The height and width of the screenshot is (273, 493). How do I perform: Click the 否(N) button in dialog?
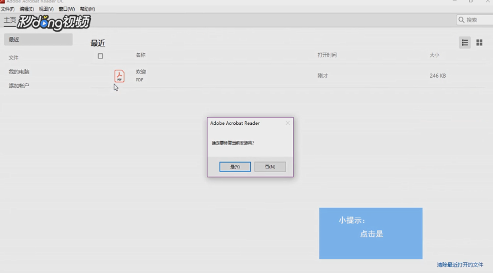(270, 167)
